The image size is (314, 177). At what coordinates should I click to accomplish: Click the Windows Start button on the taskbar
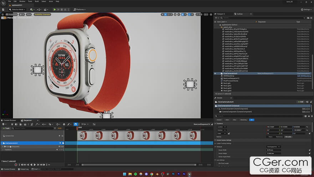(x=125, y=174)
